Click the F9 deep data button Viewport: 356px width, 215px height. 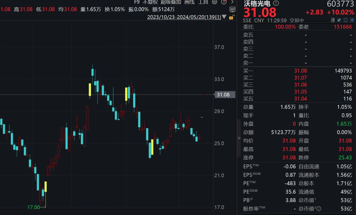pyautogui.click(x=137, y=2)
